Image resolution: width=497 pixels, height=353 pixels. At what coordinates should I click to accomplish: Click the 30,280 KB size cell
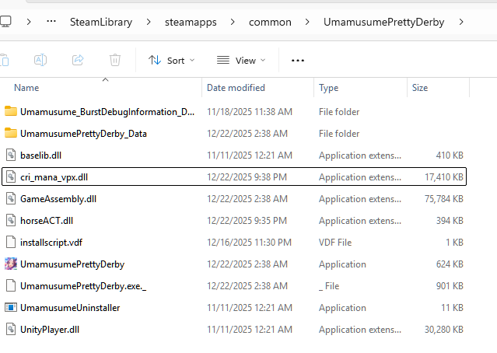point(444,330)
